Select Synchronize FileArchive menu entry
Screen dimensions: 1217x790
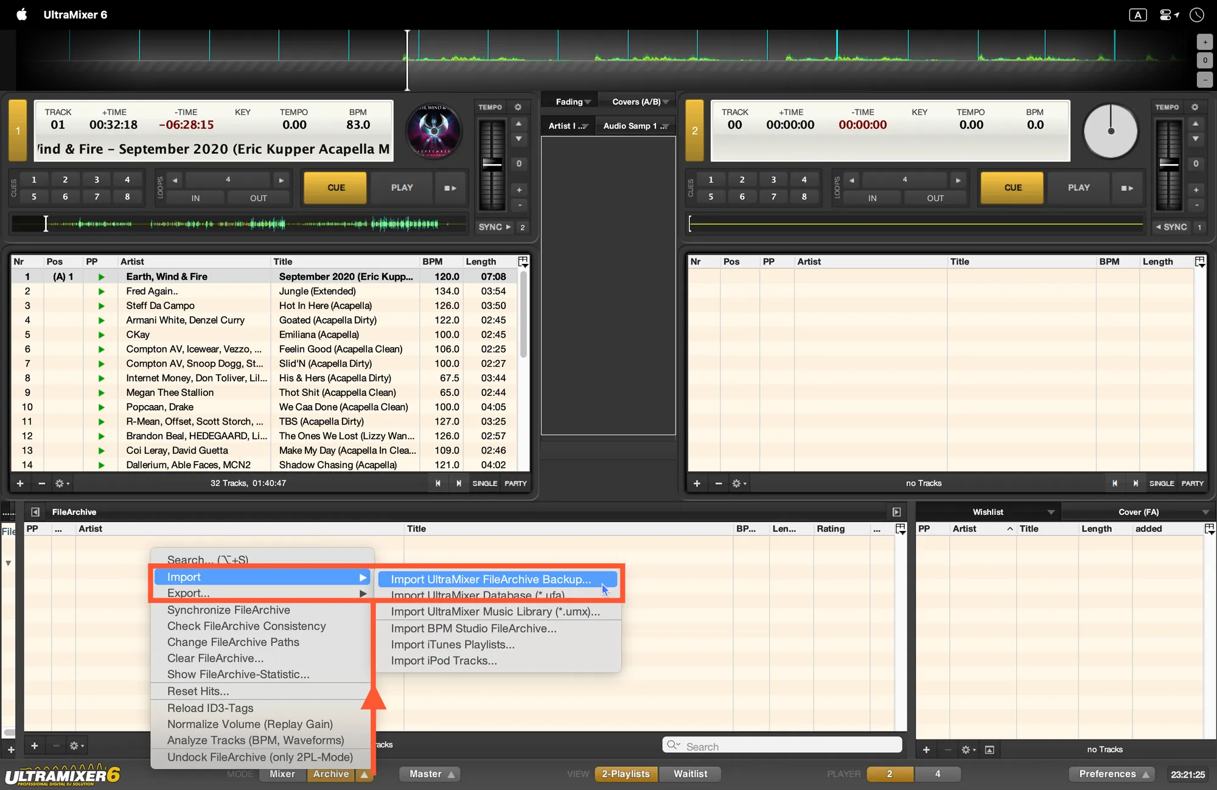click(228, 610)
